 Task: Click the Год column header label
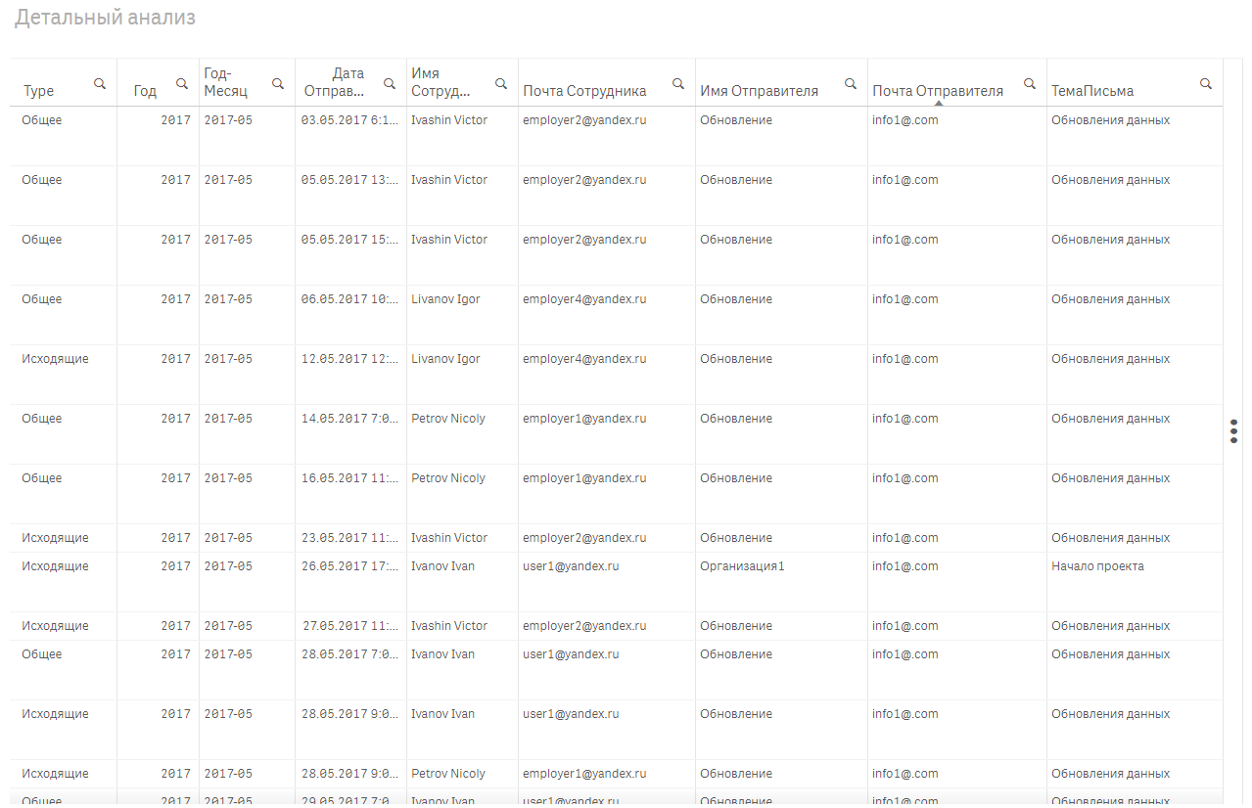(x=145, y=91)
